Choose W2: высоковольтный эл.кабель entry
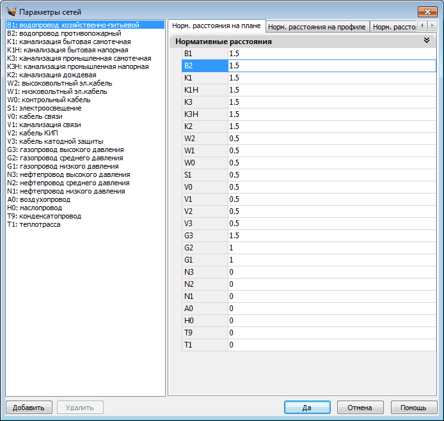This screenshot has width=444, height=421. [x=59, y=83]
